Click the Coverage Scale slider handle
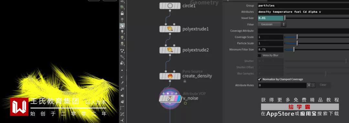Viewport: 349px width, 123px height. (x=297, y=37)
